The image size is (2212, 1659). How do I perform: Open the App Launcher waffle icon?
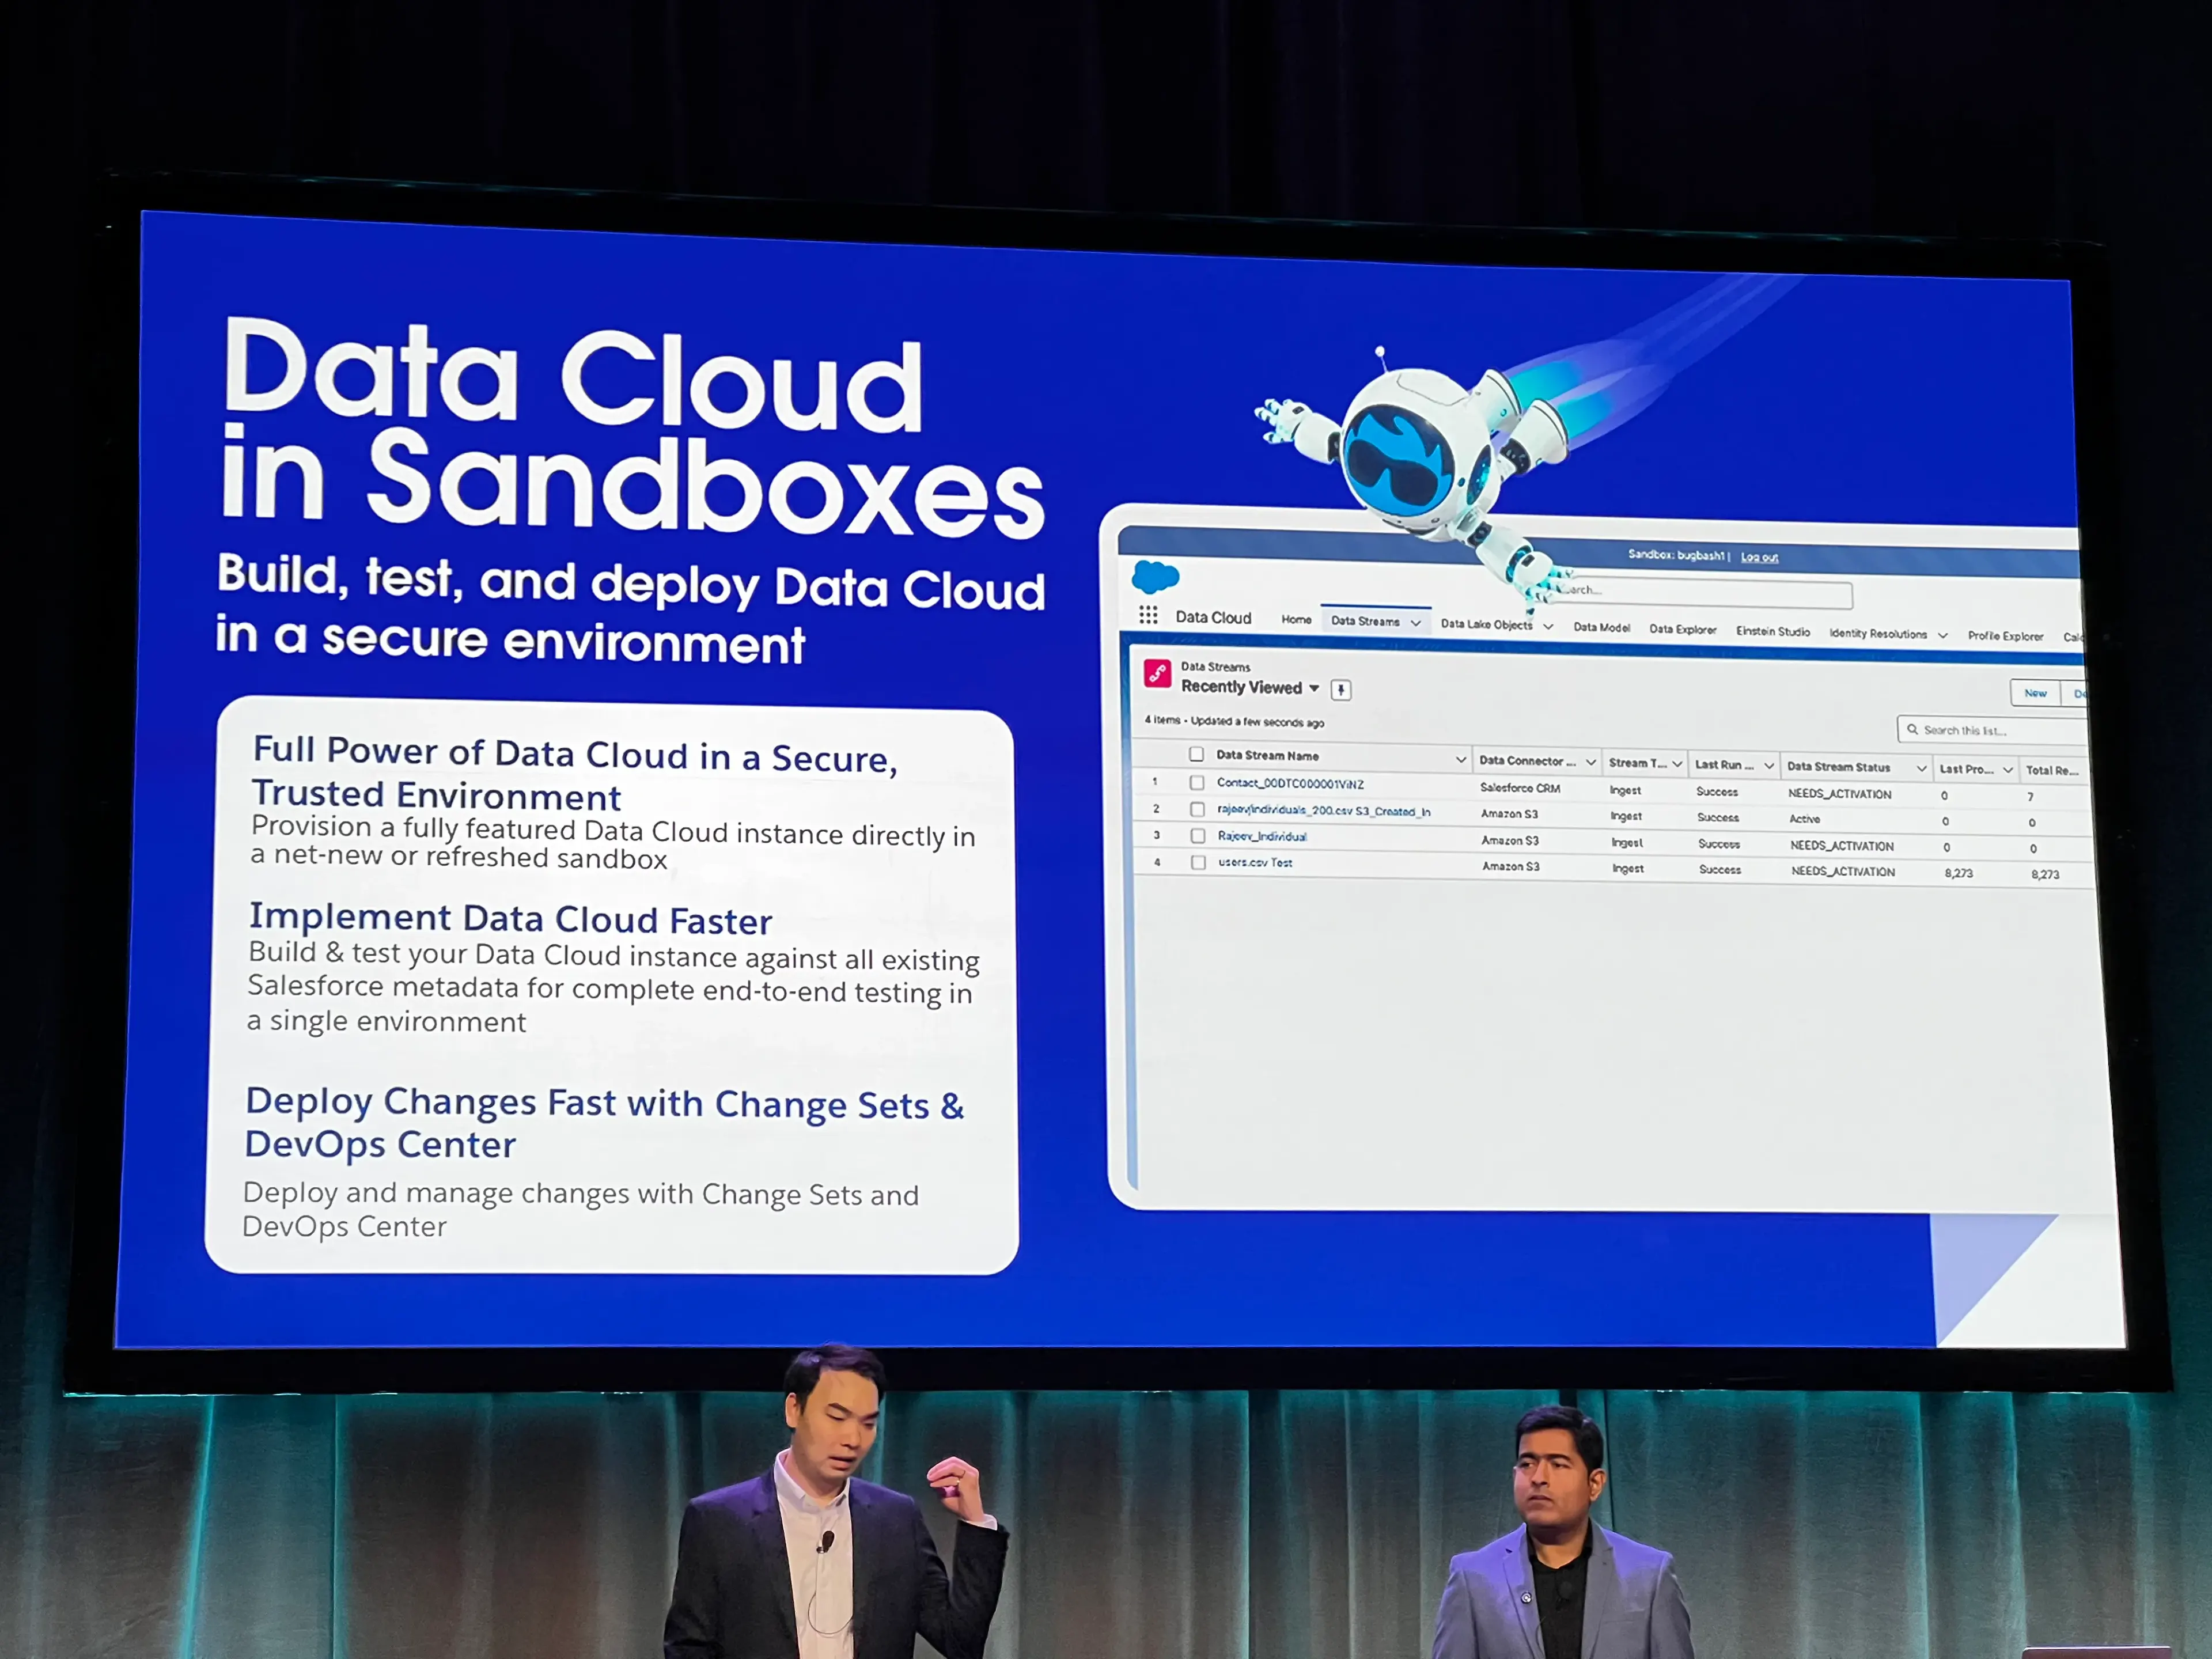tap(1148, 616)
